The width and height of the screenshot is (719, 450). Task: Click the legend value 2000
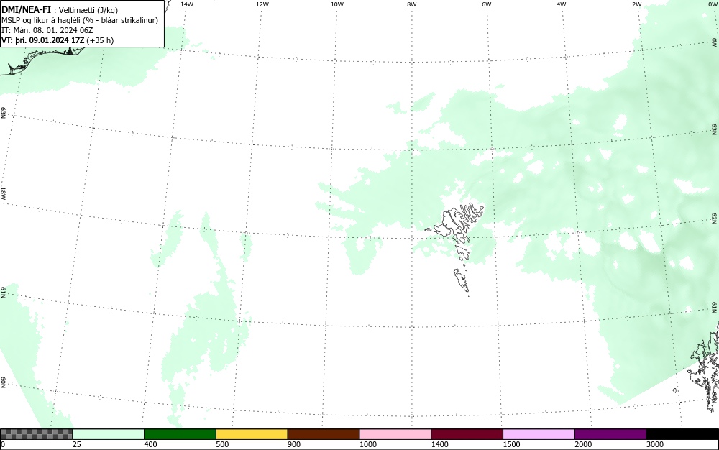583,444
